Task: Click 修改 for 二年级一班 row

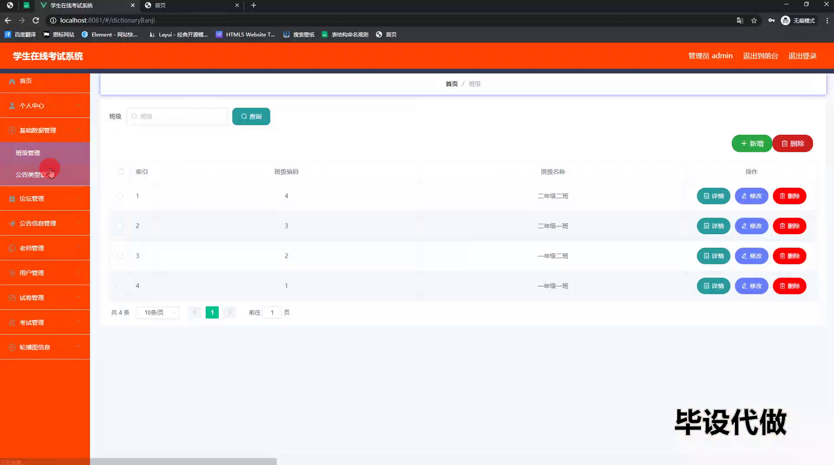Action: coord(751,226)
